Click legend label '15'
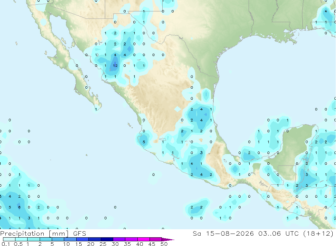The height and width of the screenshot is (246, 336). 79,244
